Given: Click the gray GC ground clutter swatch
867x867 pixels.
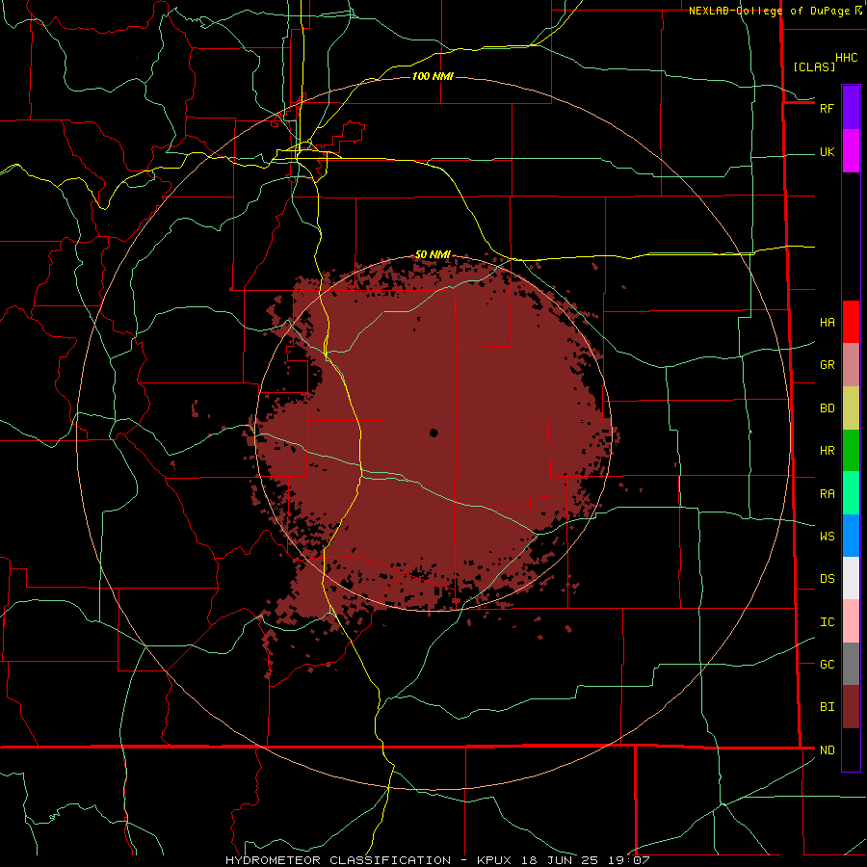Looking at the screenshot, I should (851, 664).
